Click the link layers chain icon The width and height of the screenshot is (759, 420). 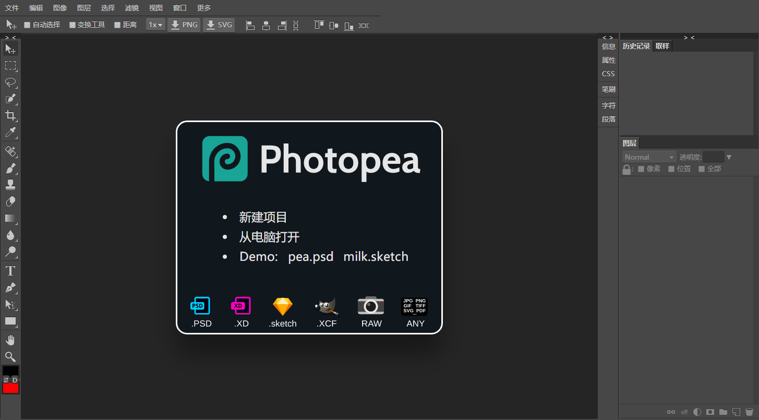671,412
